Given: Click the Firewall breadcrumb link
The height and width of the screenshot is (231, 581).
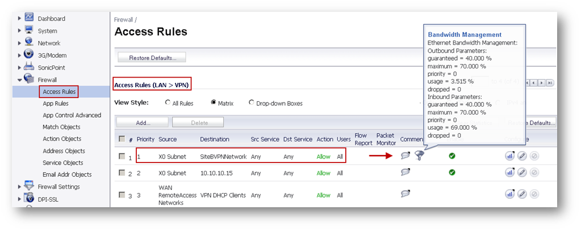Looking at the screenshot, I should (124, 20).
